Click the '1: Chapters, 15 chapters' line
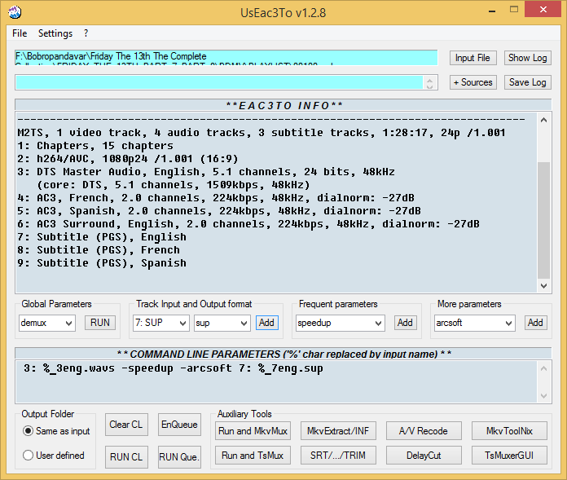The image size is (567, 480). coord(95,146)
